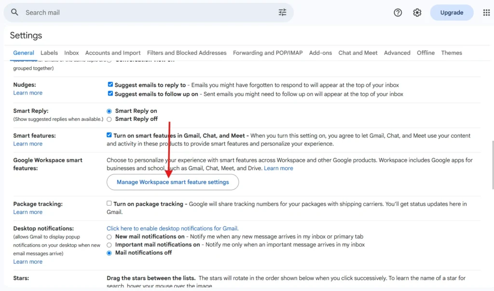The image size is (494, 291).
Task: Open the Google apps grid
Action: click(x=486, y=13)
